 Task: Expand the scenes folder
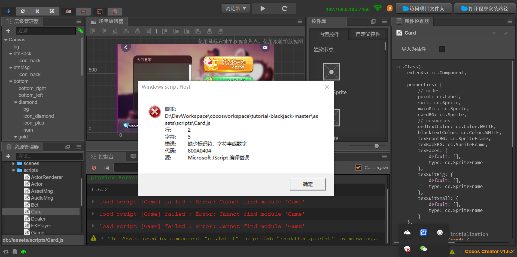pos(13,163)
